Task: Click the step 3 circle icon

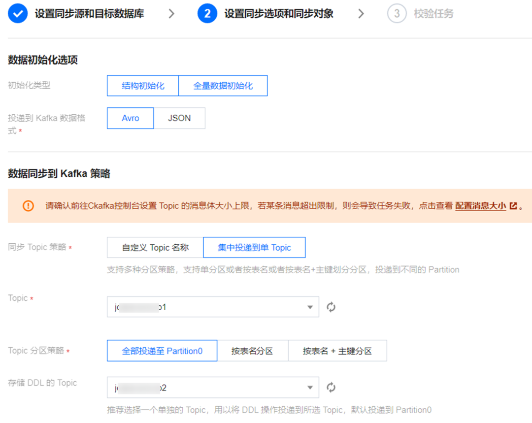Action: [x=397, y=14]
